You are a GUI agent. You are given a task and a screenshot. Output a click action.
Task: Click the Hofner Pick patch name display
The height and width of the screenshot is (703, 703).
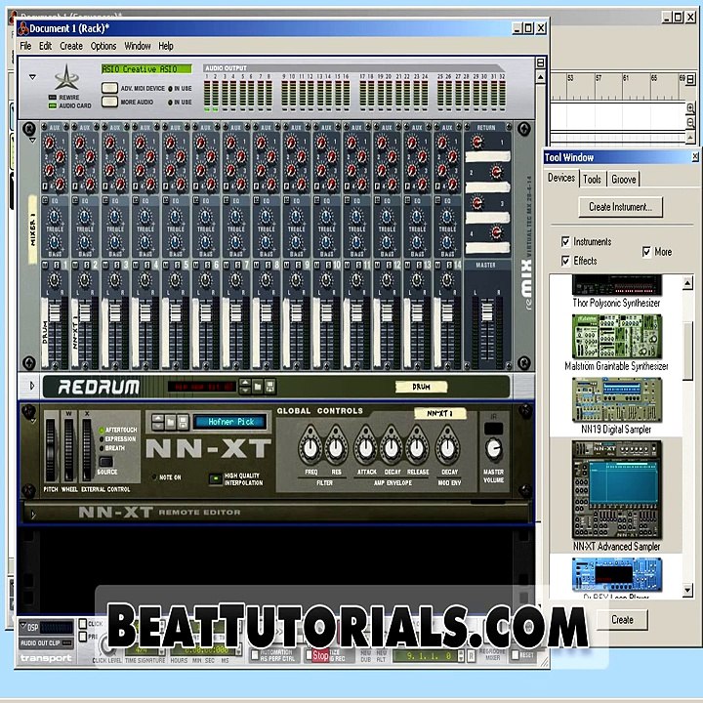[230, 422]
